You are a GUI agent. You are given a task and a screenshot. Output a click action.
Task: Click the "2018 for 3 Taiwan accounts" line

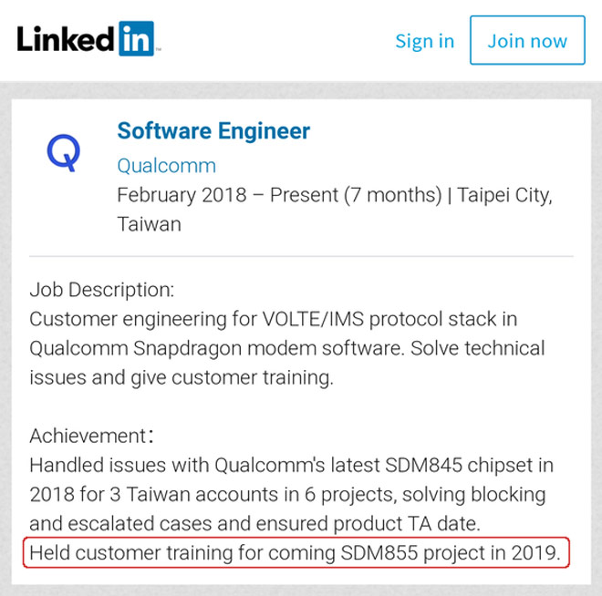[x=286, y=494]
